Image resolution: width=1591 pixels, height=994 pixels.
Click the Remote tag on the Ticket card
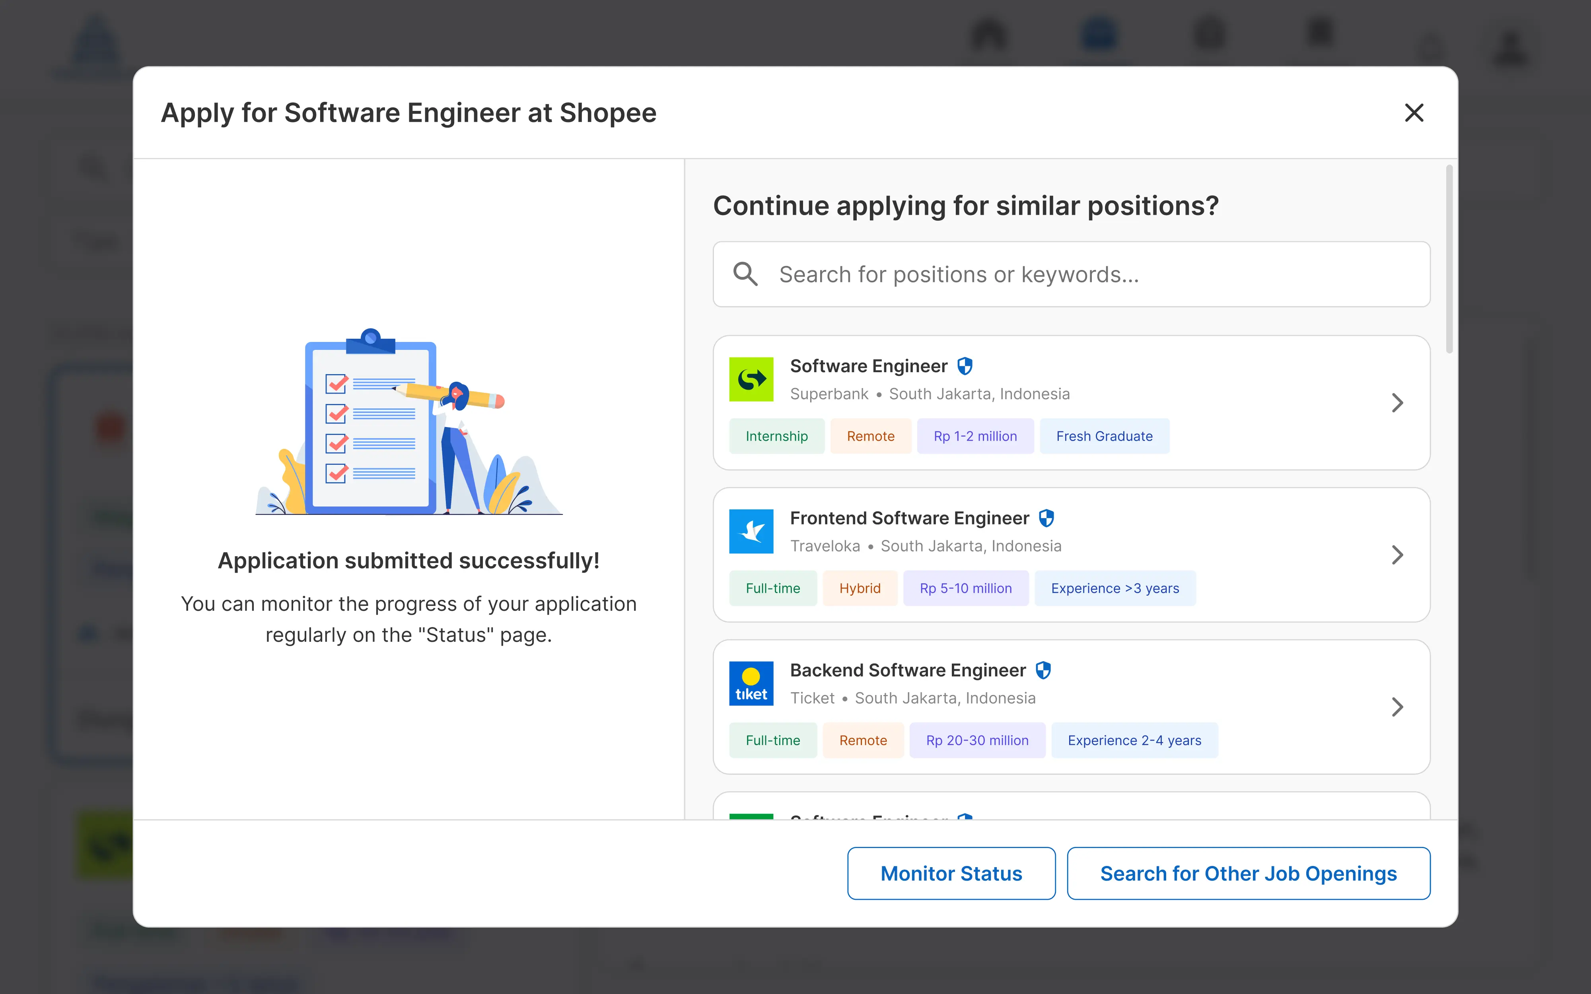point(863,740)
